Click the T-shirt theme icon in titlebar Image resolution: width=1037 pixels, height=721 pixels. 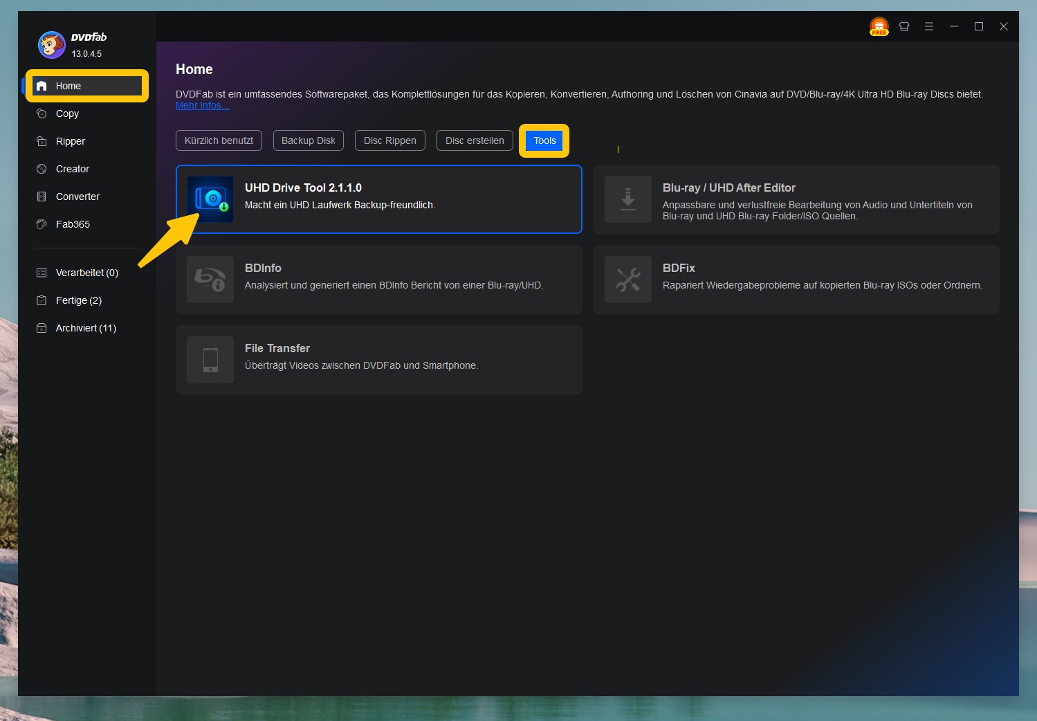[904, 26]
